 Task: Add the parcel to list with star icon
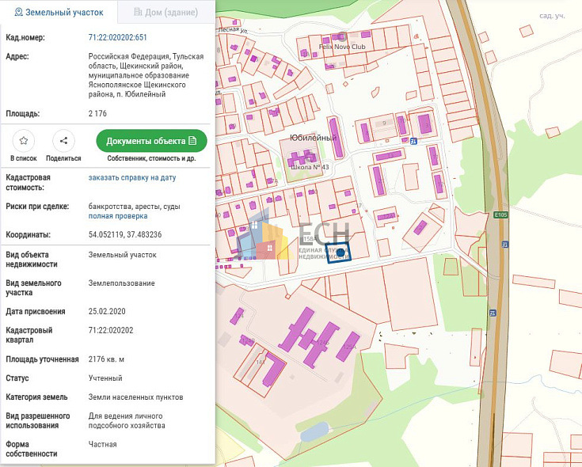[x=24, y=141]
